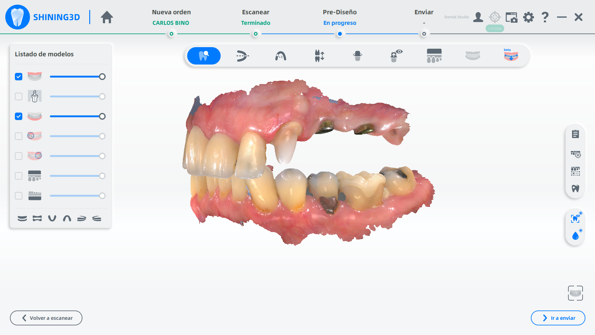This screenshot has width=595, height=335.
Task: Click Volver a escanear button
Action: coord(46,318)
